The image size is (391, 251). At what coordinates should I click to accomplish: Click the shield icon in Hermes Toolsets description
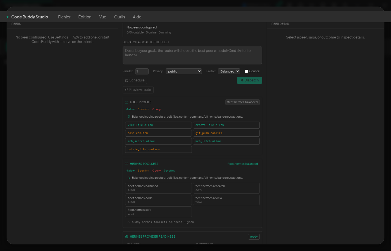pos(129,178)
